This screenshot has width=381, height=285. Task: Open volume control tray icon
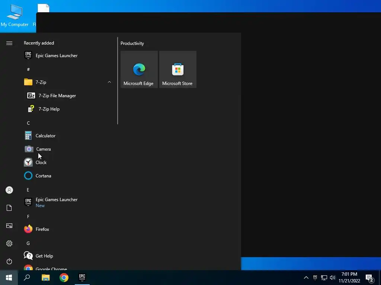coord(333,278)
